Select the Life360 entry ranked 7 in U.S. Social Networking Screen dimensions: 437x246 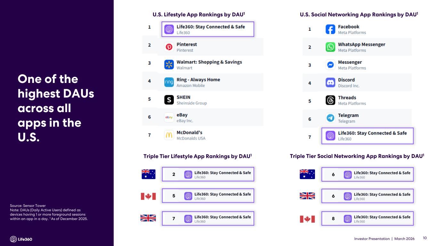368,136
